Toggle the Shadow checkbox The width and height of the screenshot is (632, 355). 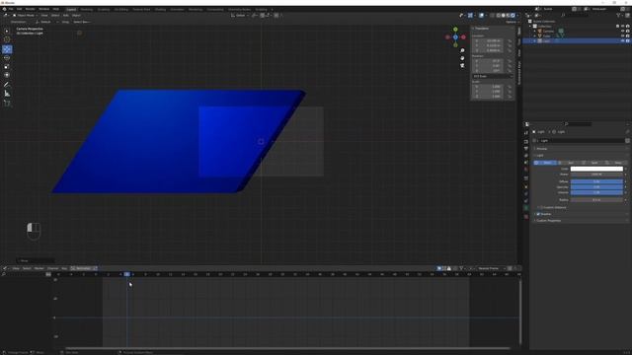click(x=538, y=214)
